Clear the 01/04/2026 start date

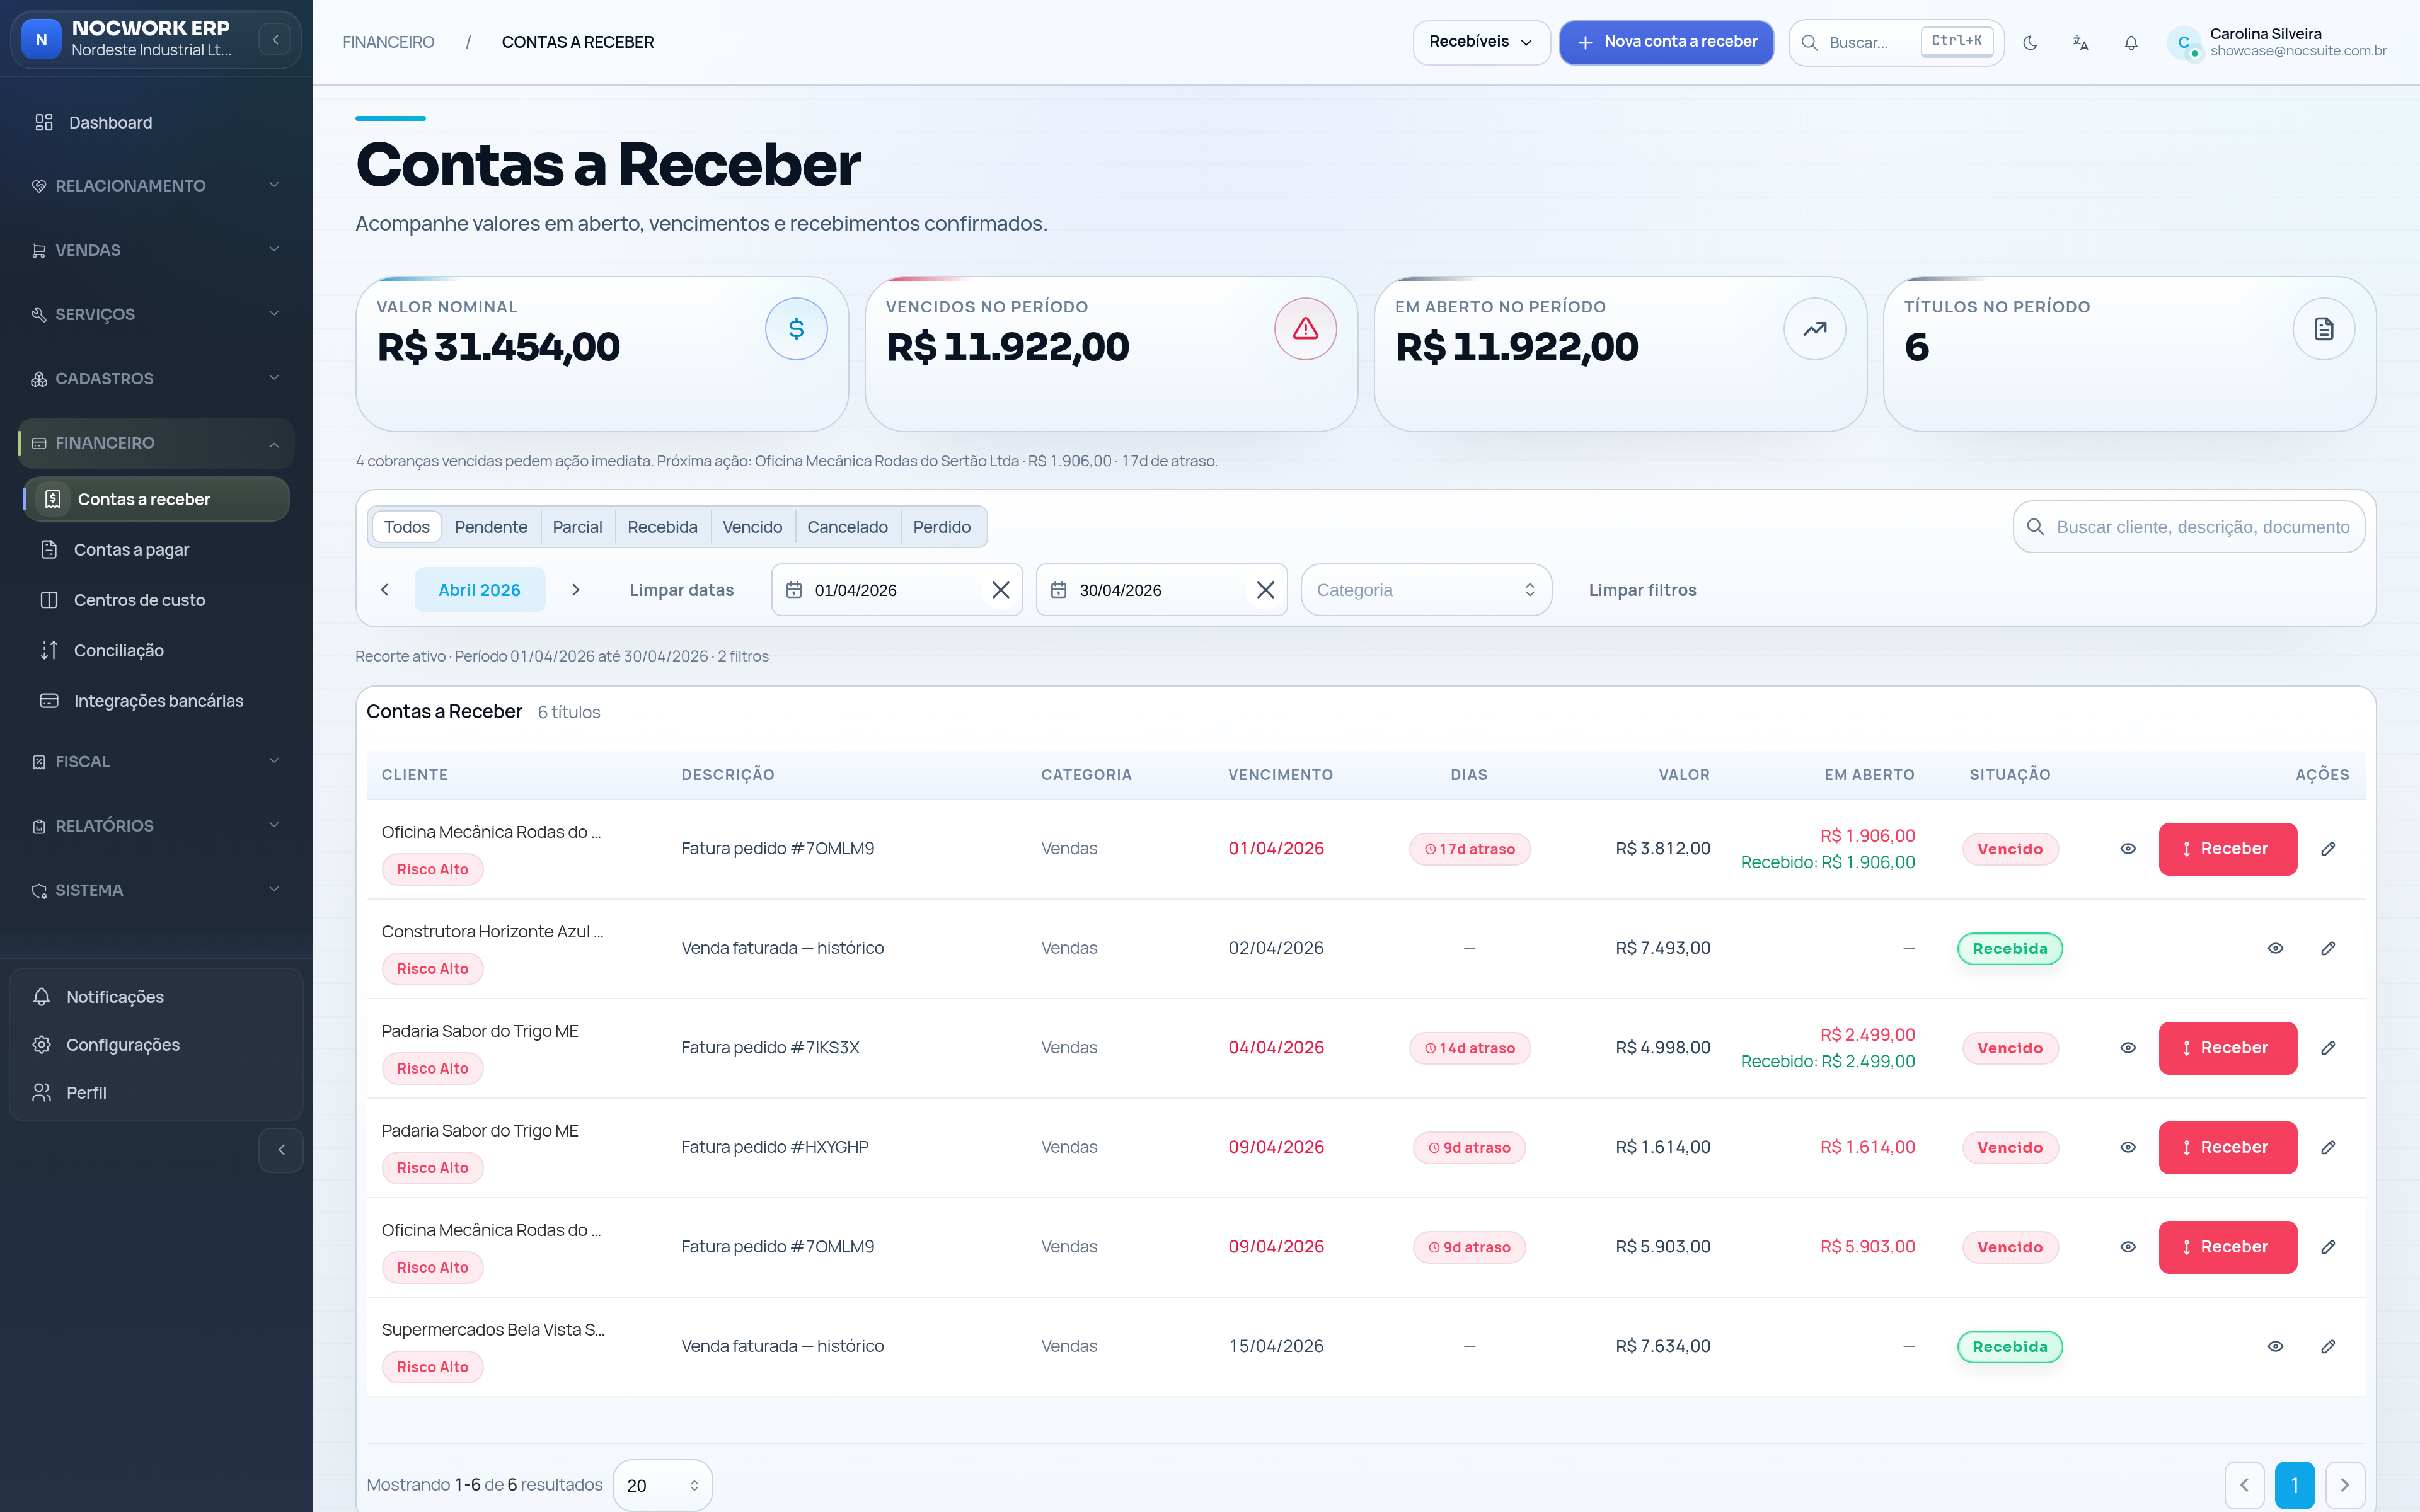point(1000,590)
